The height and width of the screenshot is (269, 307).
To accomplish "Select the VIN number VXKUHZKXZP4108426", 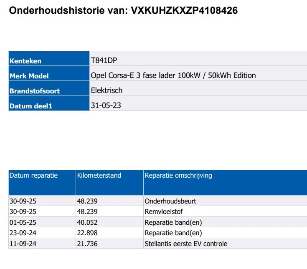I will coord(184,10).
